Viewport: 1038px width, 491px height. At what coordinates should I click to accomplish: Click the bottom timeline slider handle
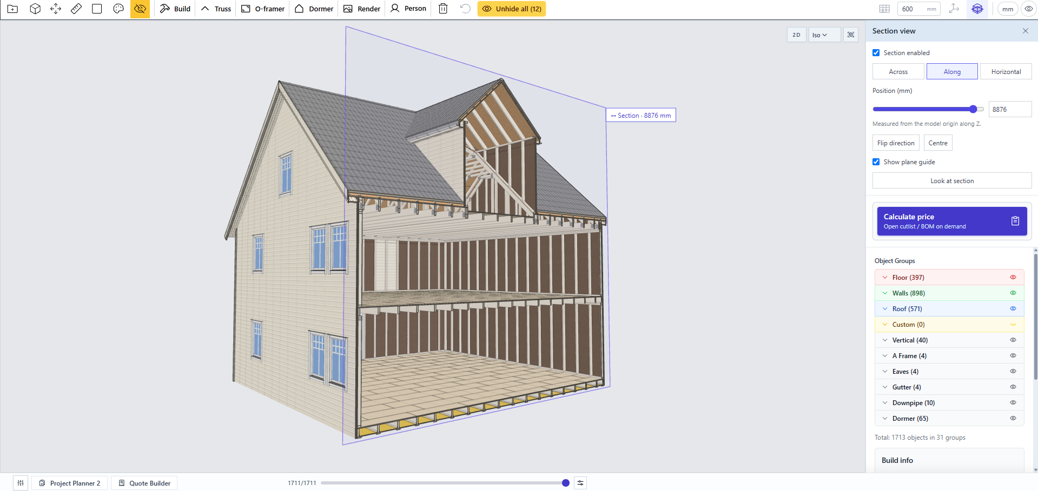(x=566, y=483)
